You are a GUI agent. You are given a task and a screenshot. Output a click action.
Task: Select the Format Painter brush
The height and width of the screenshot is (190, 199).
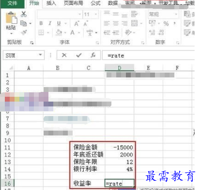(24, 33)
